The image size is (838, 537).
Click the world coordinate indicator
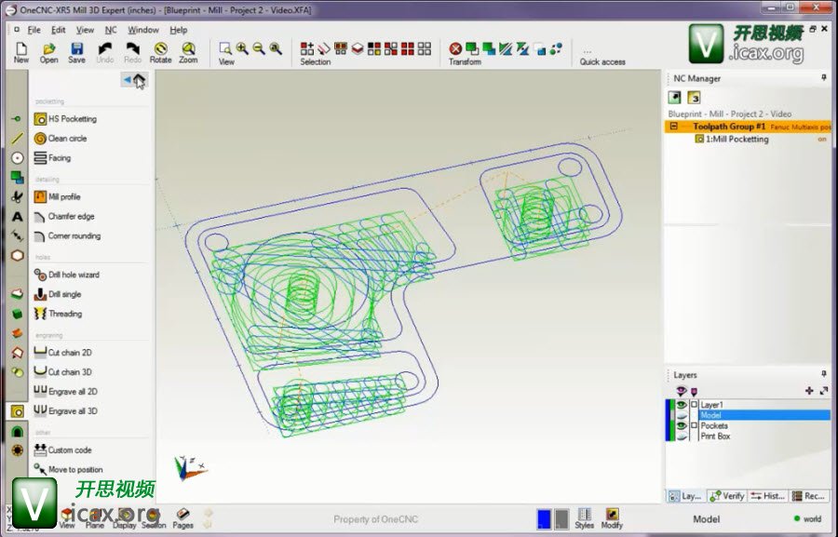807,518
